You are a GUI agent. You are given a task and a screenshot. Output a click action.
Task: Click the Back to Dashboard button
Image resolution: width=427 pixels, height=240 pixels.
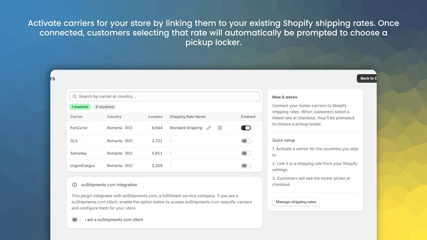[x=367, y=78]
